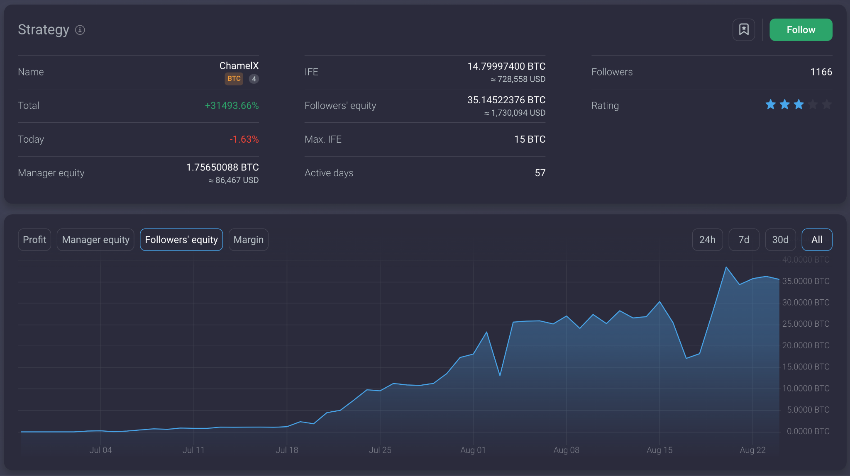Click the Jul 04 date on chart axis

click(100, 450)
